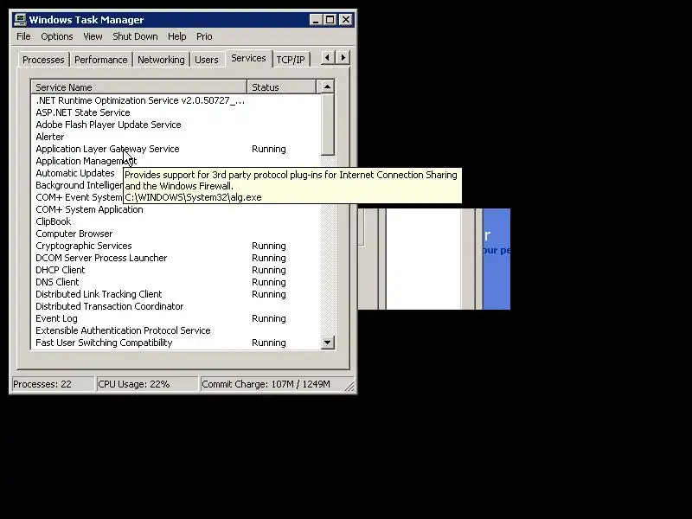Switch to the Users tab
The width and height of the screenshot is (692, 519).
tap(207, 60)
